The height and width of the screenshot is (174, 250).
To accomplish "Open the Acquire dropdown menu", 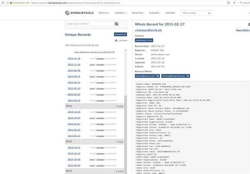I will tap(155, 13).
